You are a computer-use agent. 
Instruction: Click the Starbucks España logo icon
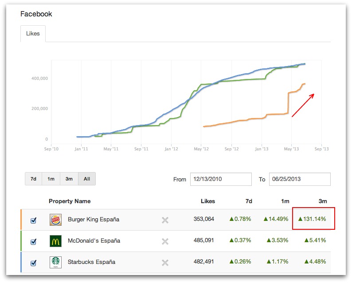[56, 262]
